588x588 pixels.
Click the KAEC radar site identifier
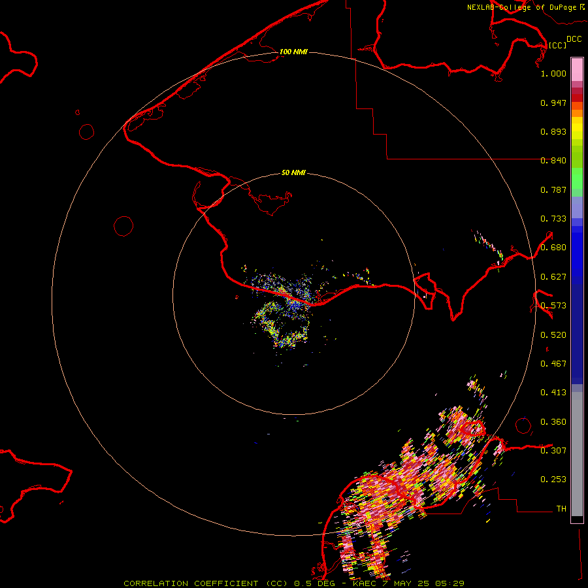pyautogui.click(x=364, y=583)
